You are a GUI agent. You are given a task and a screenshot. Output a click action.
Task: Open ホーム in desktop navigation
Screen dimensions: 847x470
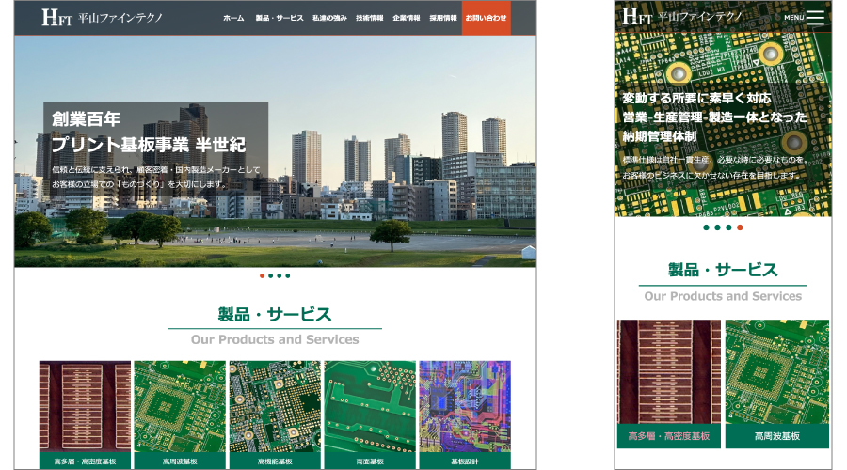(x=233, y=18)
